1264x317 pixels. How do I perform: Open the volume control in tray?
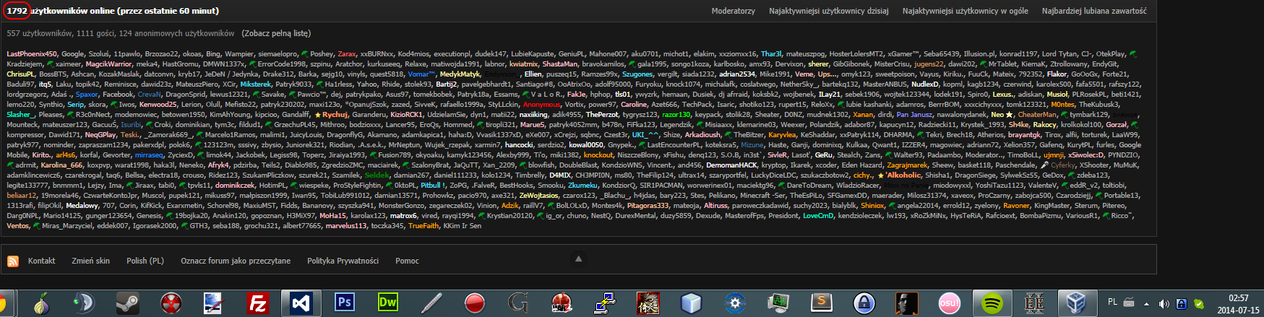[x=1164, y=303]
